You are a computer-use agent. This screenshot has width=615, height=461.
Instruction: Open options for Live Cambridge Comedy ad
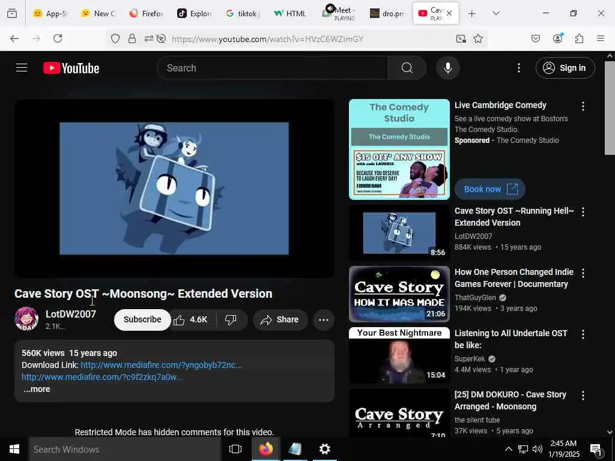(583, 106)
